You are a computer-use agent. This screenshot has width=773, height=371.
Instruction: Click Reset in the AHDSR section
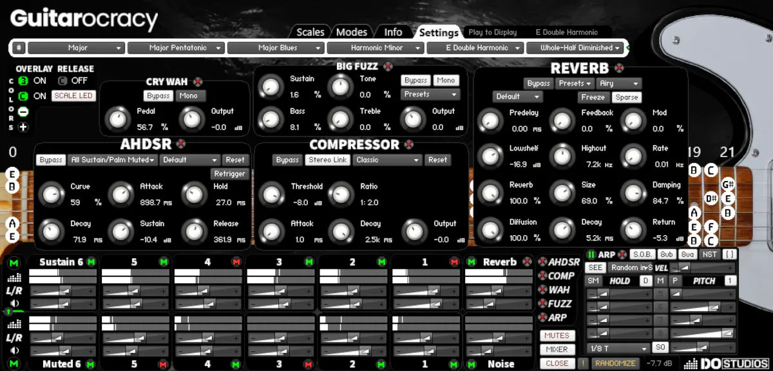coord(234,160)
